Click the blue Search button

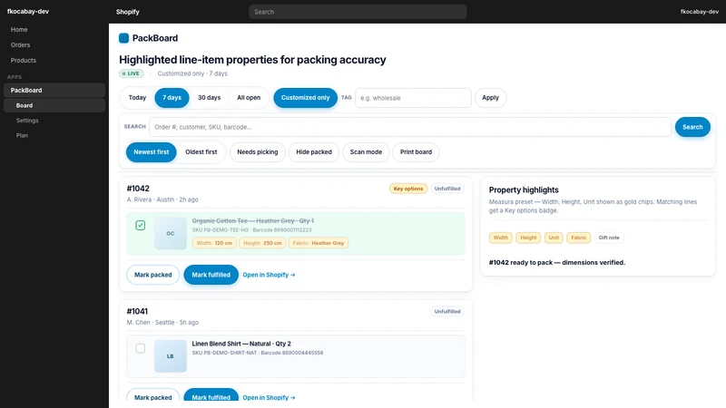[x=692, y=127]
